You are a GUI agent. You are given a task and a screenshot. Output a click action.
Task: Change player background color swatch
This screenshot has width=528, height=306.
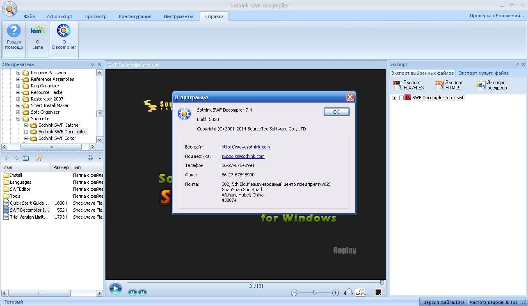(x=378, y=292)
